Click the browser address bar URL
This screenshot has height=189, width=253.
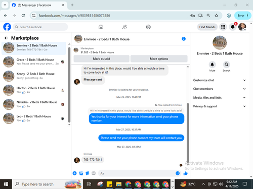pyautogui.click(x=74, y=16)
